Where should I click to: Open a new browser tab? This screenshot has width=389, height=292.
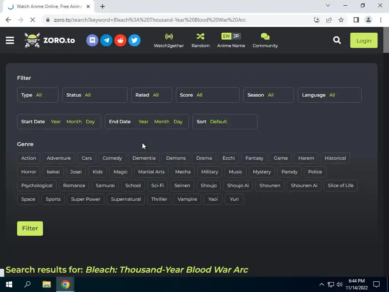coord(103,6)
